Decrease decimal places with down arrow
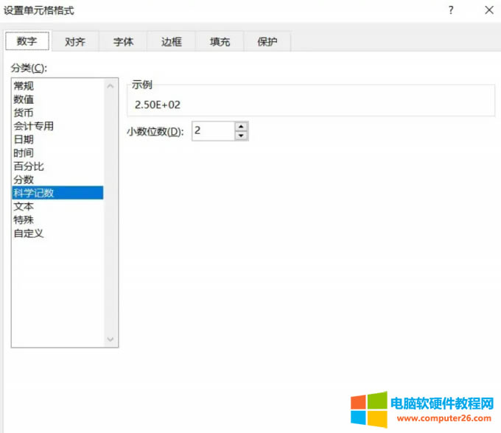501x433 pixels. 241,135
